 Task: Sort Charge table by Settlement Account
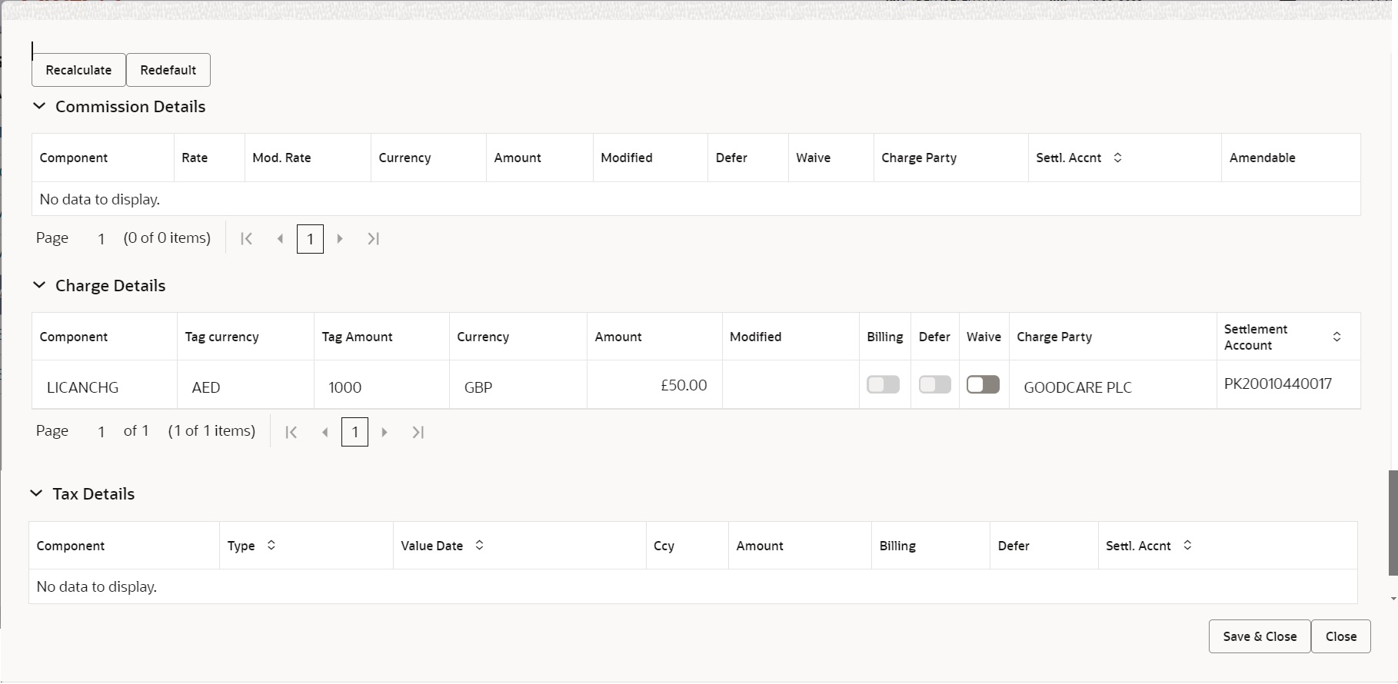pyautogui.click(x=1337, y=337)
